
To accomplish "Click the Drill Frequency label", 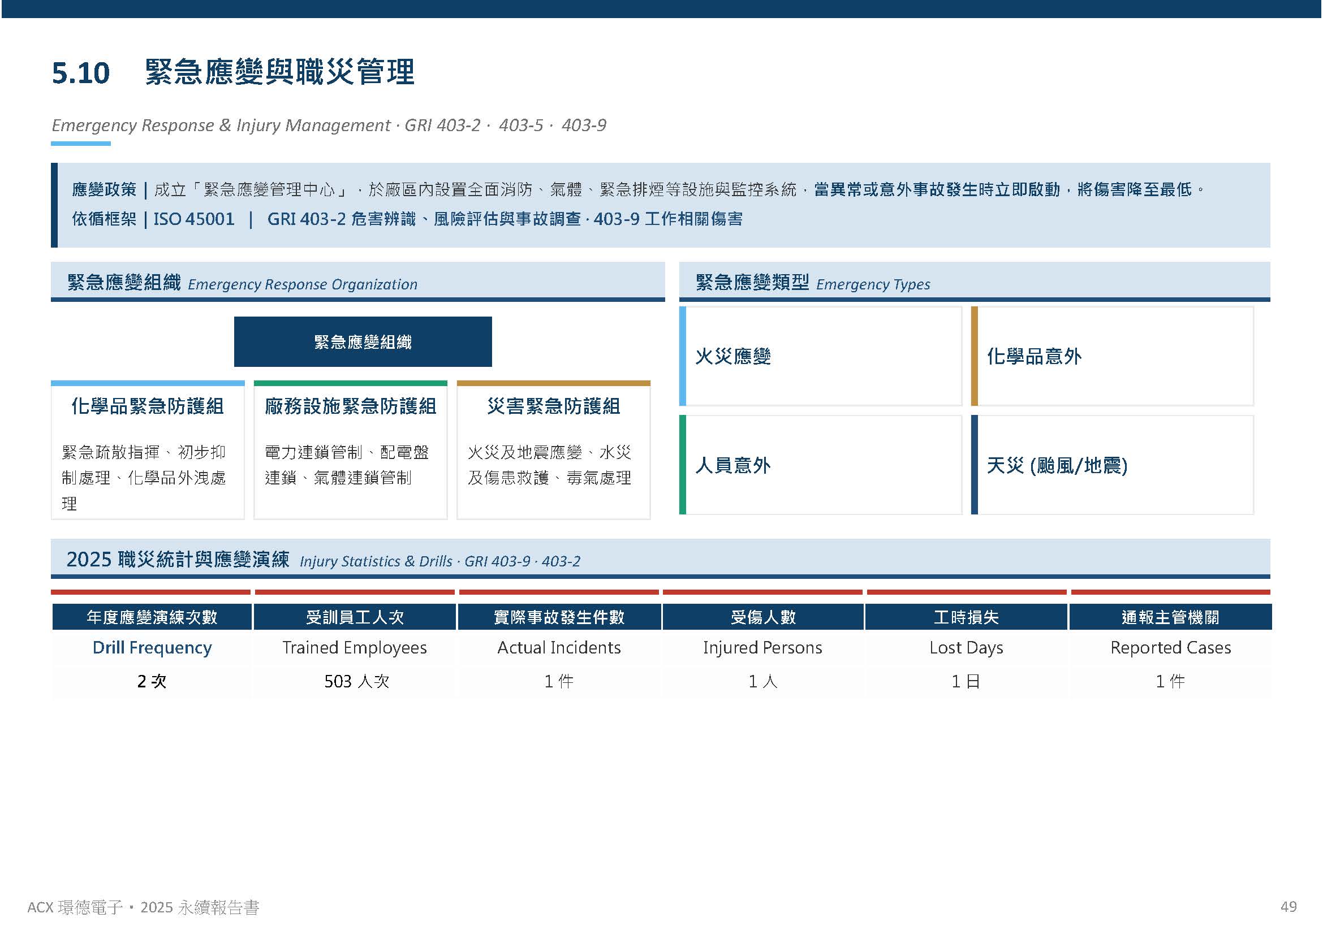I will pos(152,648).
